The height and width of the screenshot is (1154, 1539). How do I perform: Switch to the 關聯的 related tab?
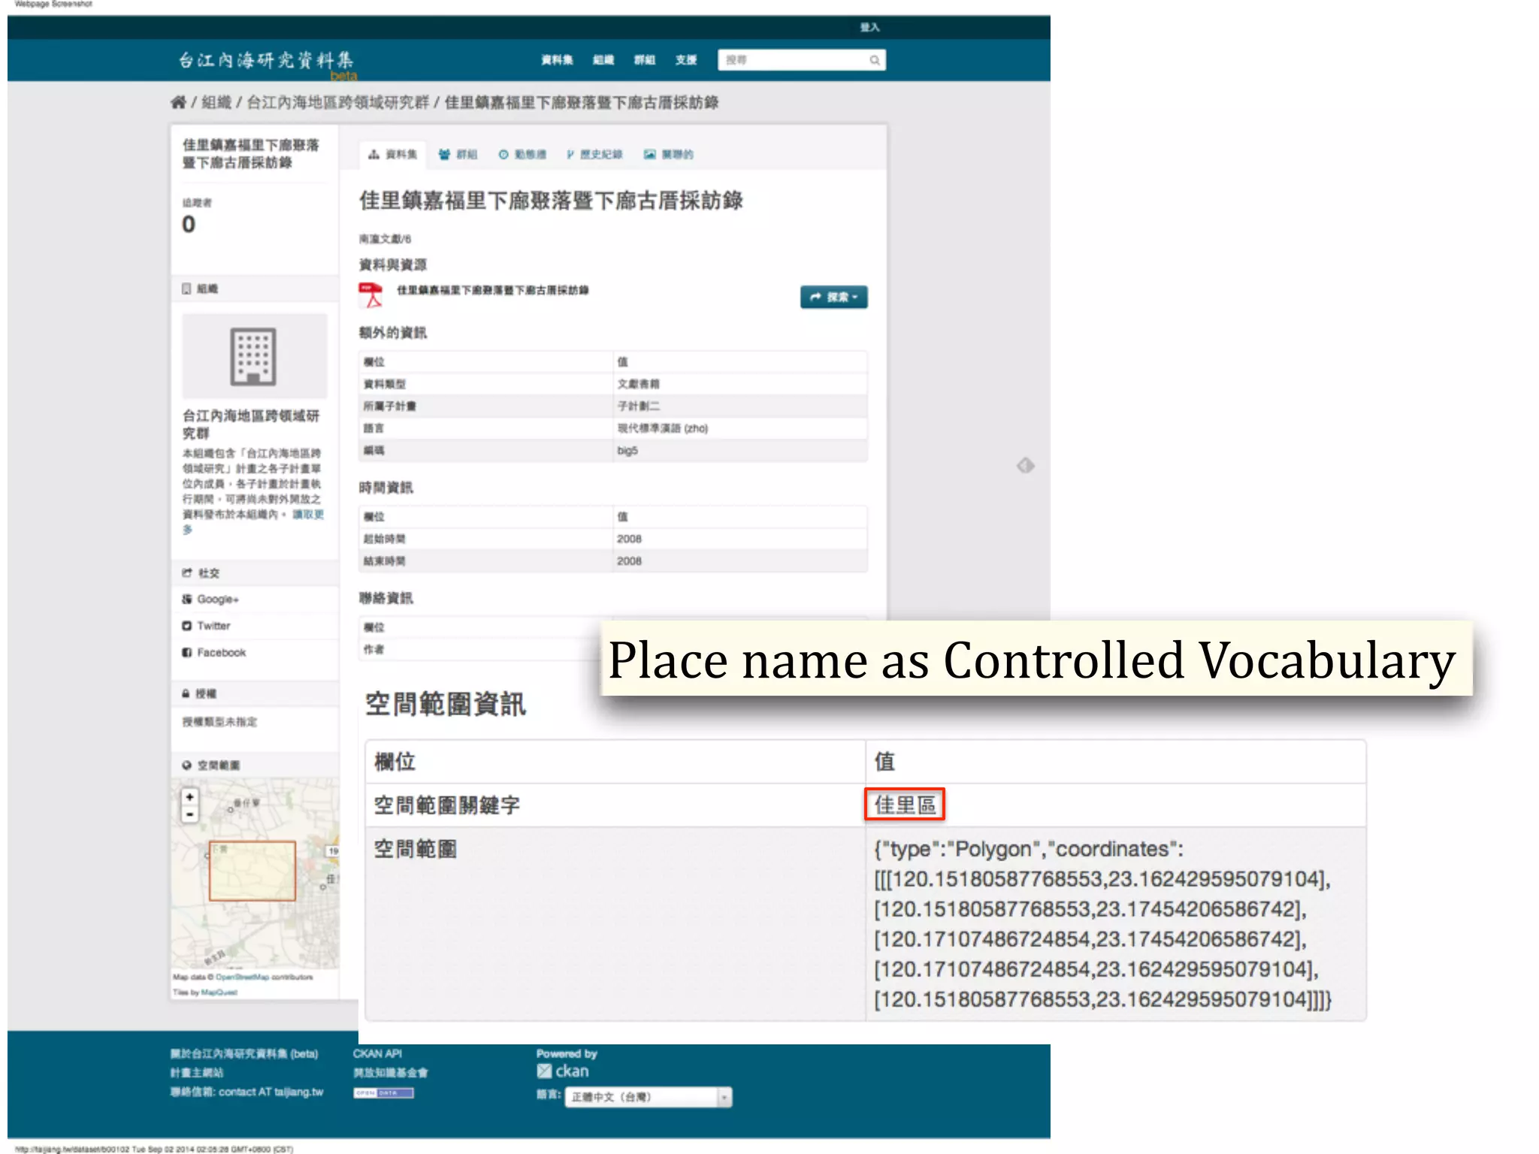669,155
